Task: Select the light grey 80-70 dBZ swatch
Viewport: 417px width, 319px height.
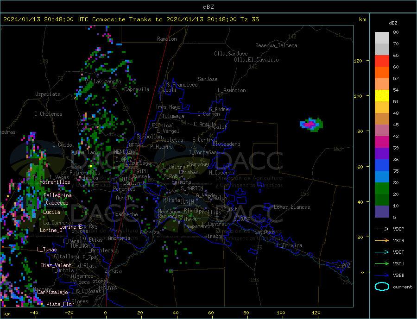Action: 382,38
